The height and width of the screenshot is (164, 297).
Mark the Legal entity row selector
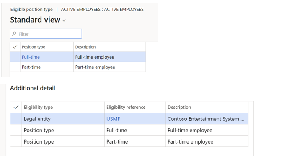point(16,119)
